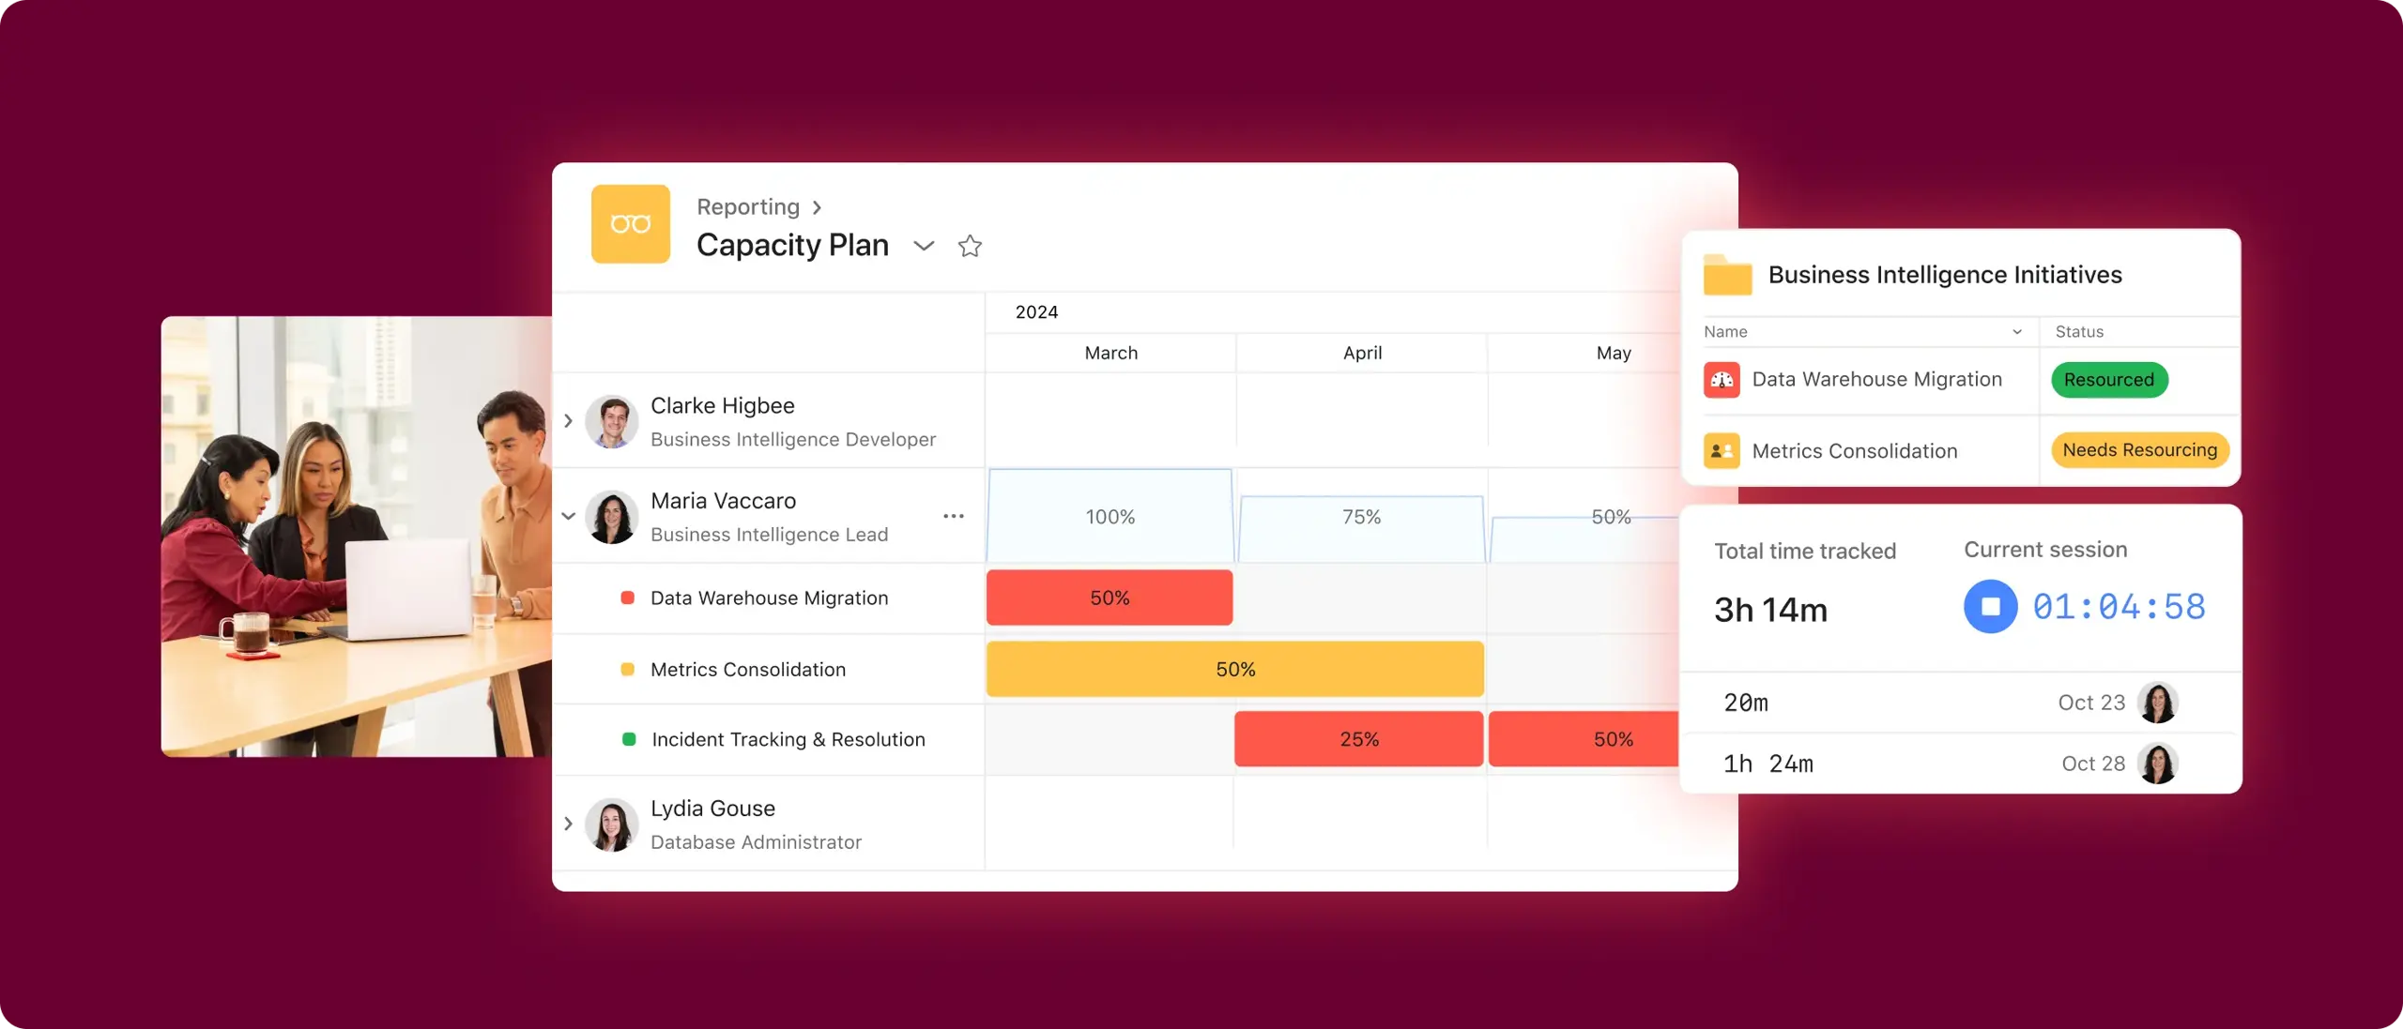The image size is (2403, 1029).
Task: Click the Incident Tracking & Resolution bar
Action: [x=1356, y=738]
